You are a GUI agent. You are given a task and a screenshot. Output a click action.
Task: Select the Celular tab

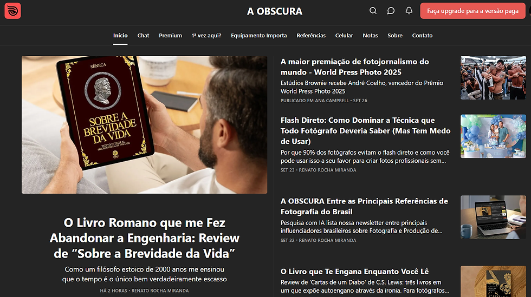tap(344, 36)
